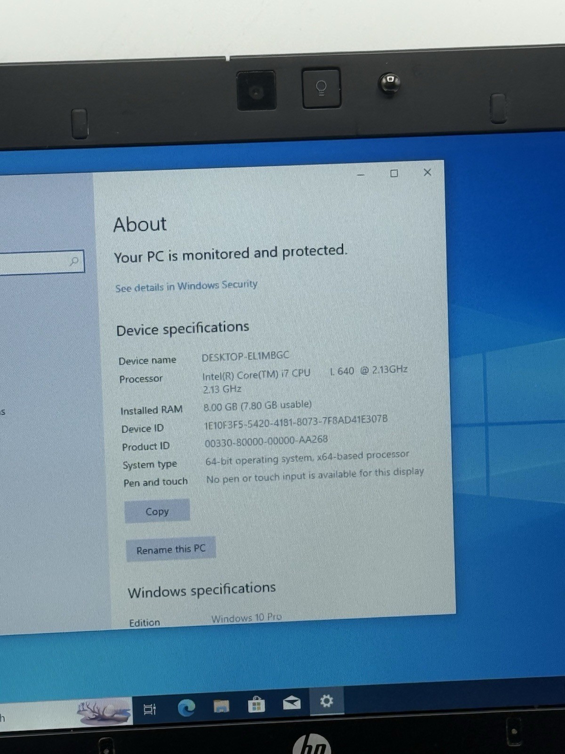
Task: Open File Explorer from the taskbar
Action: pyautogui.click(x=221, y=706)
